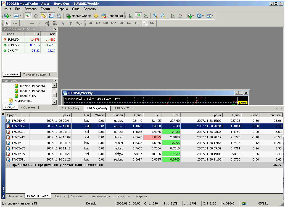This screenshot has width=285, height=207.
Task: Open the chart Periods dropdown
Action: coord(200,16)
